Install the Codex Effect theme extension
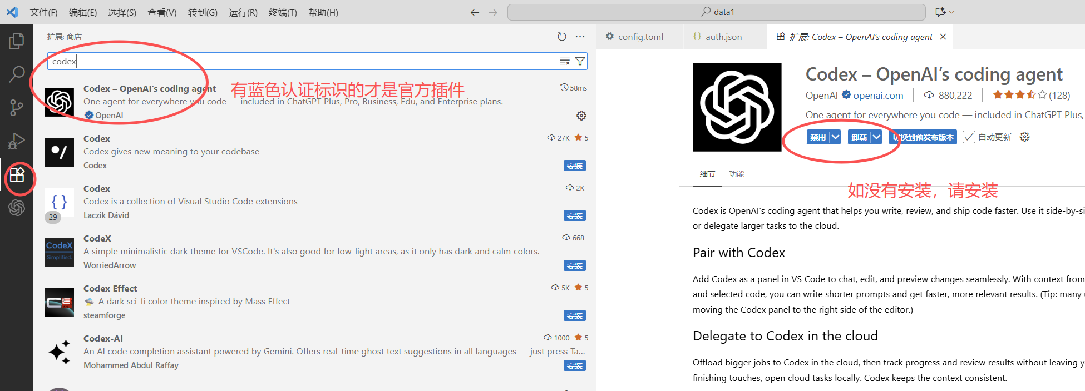Viewport: 1085px width, 391px height. point(574,316)
